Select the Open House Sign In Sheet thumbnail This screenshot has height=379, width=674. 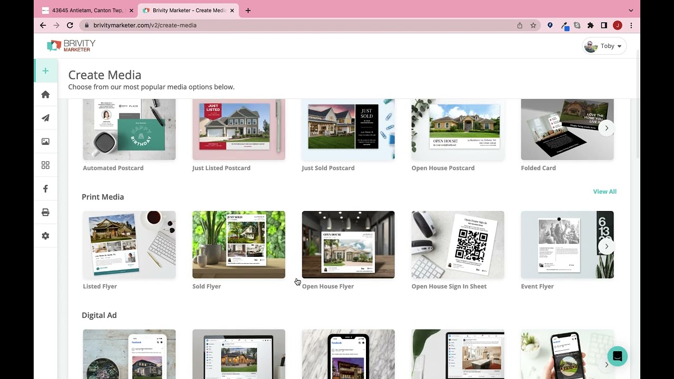coord(458,245)
